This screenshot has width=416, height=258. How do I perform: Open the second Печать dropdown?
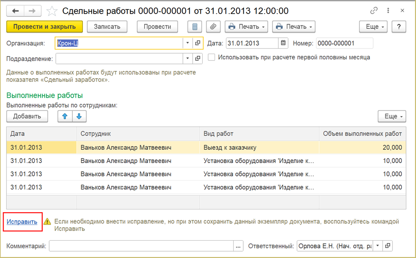point(294,26)
